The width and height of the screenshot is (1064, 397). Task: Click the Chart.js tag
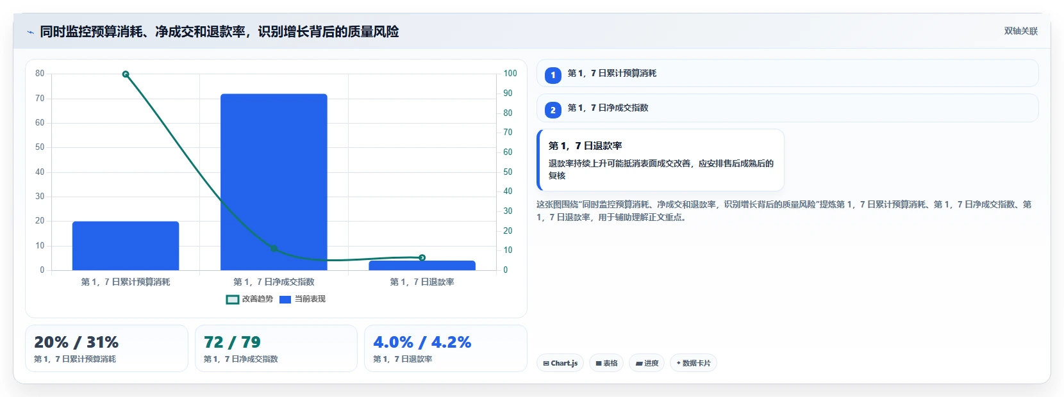(560, 363)
